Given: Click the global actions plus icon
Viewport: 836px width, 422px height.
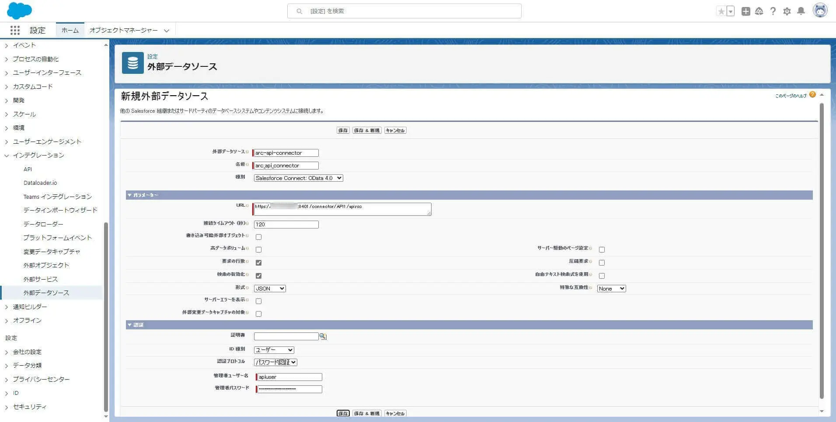Looking at the screenshot, I should pyautogui.click(x=746, y=11).
